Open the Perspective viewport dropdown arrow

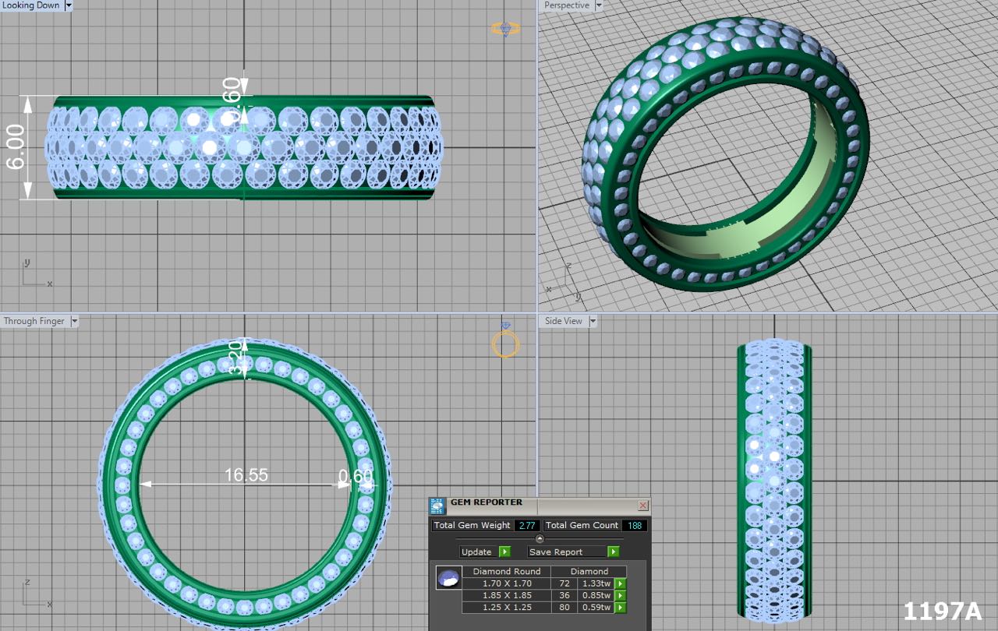(x=599, y=5)
